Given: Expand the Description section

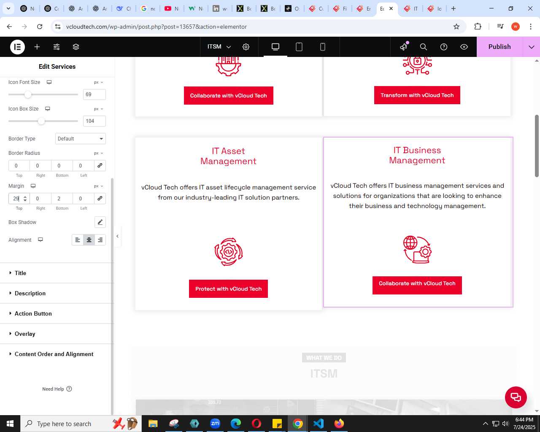Looking at the screenshot, I should (x=57, y=293).
